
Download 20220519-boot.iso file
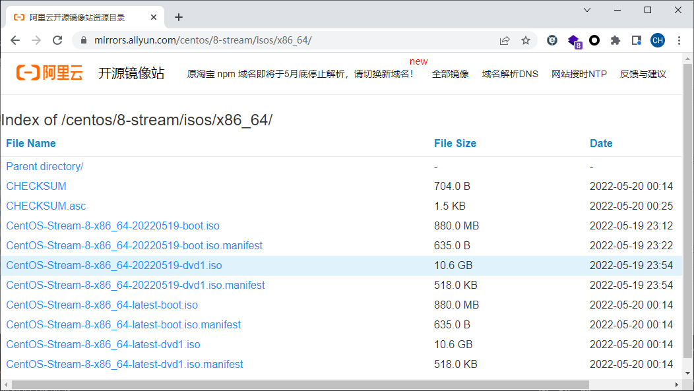[x=113, y=226]
